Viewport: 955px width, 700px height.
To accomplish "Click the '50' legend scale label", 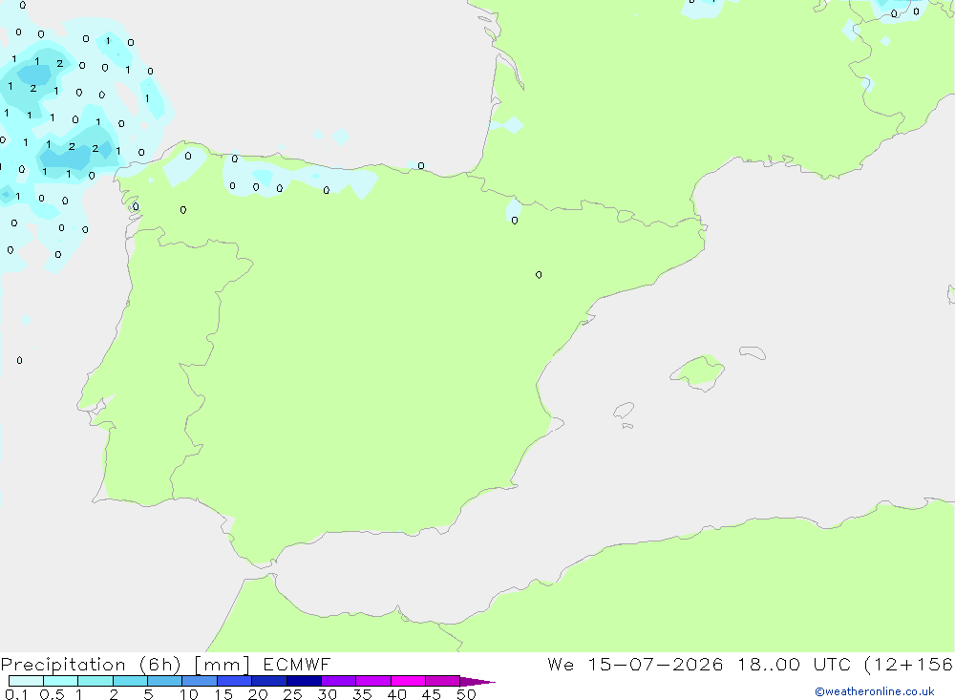I will click(x=466, y=694).
